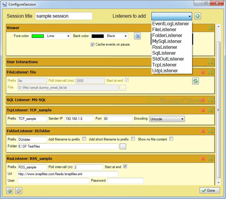
Task: Click the FileListener refresh icon
Action: coord(195,81)
